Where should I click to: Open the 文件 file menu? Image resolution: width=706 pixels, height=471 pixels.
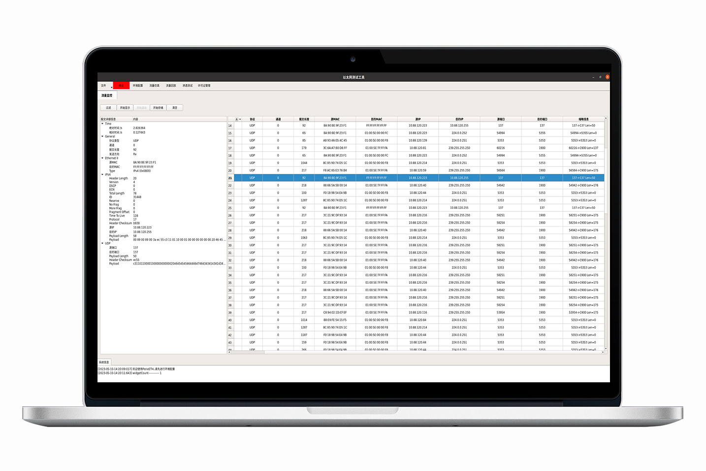coord(103,86)
